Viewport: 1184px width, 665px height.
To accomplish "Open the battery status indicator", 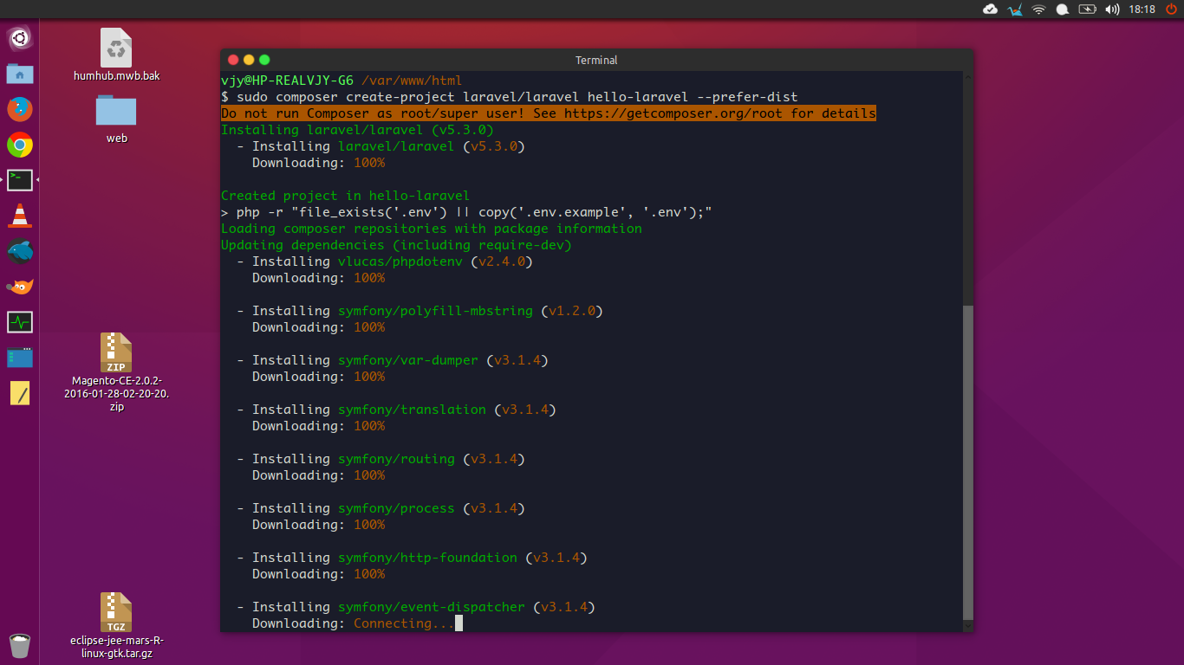I will (1087, 10).
